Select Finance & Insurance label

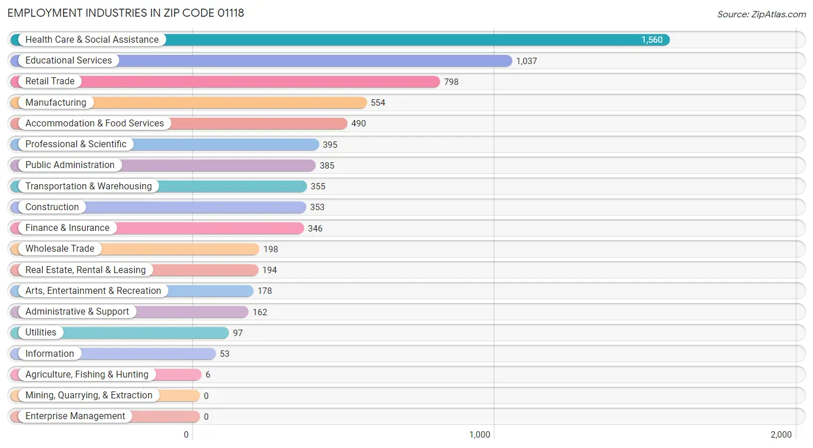pyautogui.click(x=67, y=228)
